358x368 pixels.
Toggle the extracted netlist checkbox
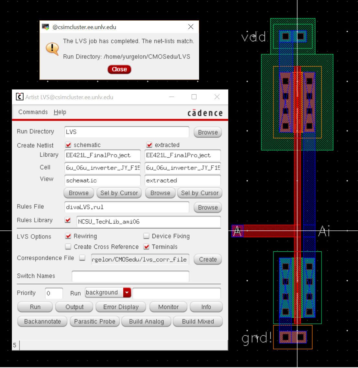[x=149, y=145]
